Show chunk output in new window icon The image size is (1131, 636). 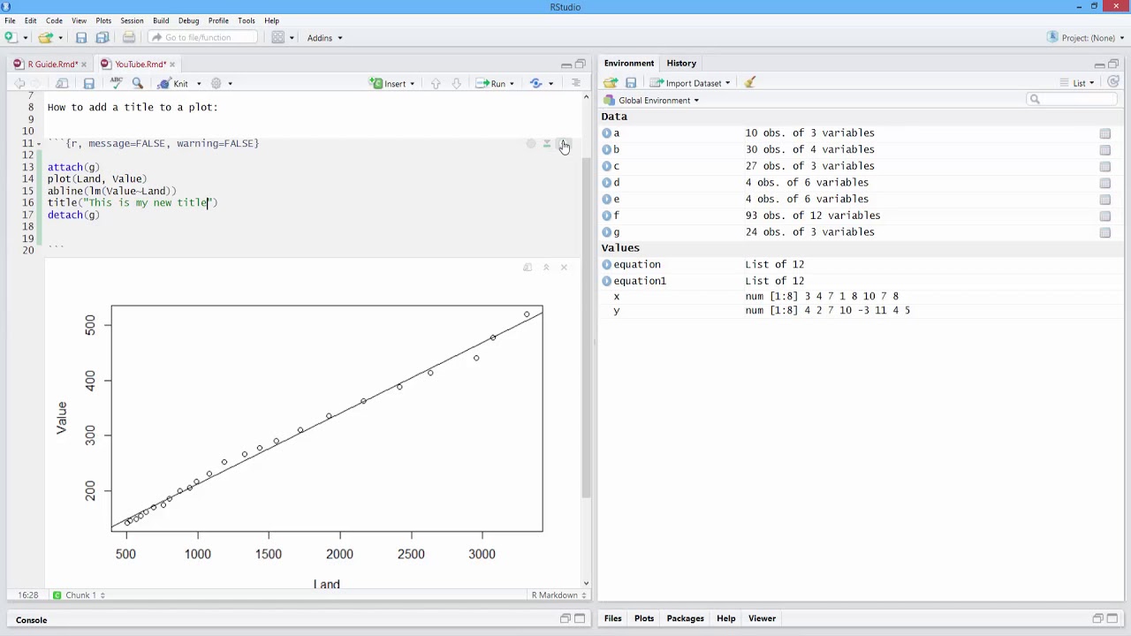[528, 267]
